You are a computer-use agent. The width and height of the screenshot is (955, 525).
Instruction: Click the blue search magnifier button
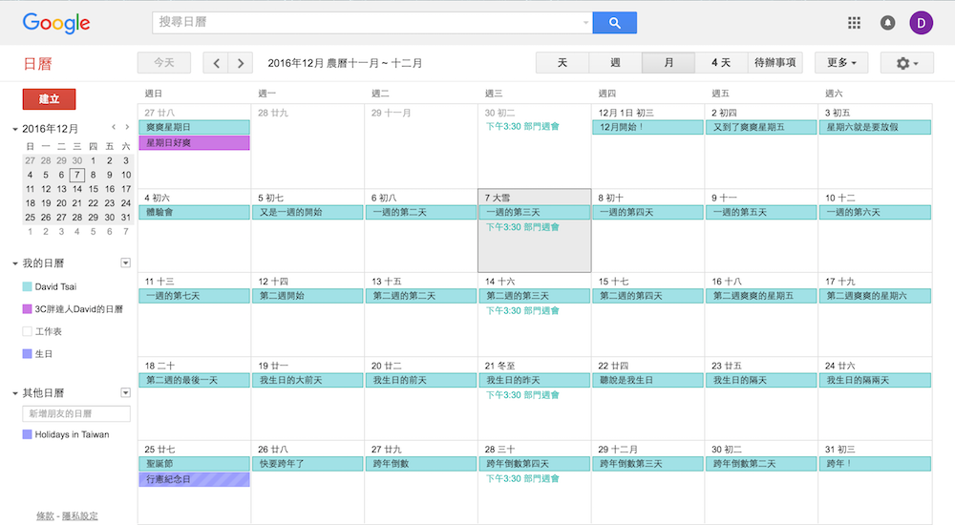tap(614, 23)
